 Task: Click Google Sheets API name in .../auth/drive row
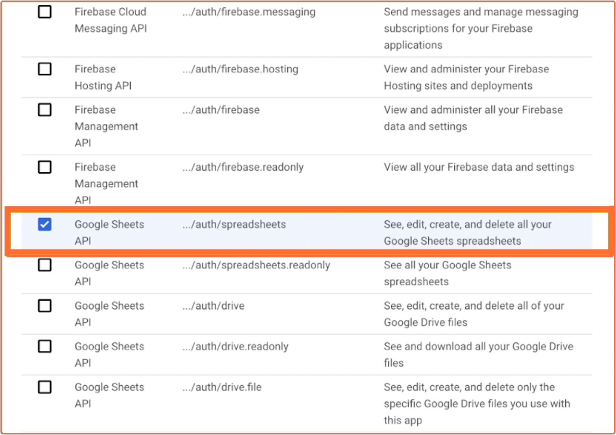point(109,314)
